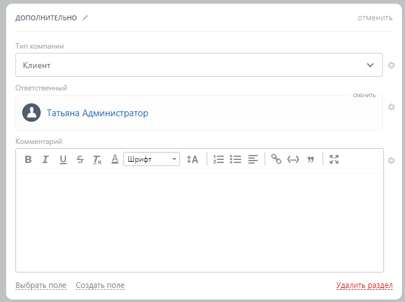Screen dimensions: 405x302
Task: Insert a hyperlink with the chain icon
Action: (x=276, y=159)
